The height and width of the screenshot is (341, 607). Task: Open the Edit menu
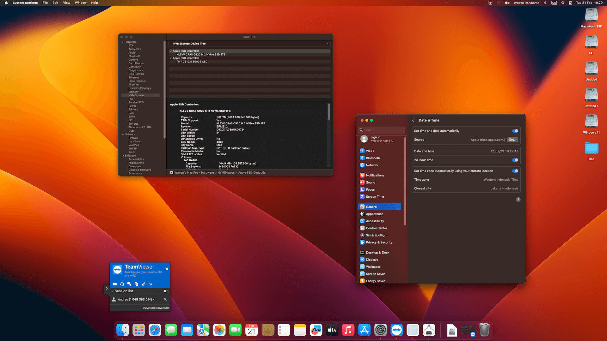coord(55,3)
